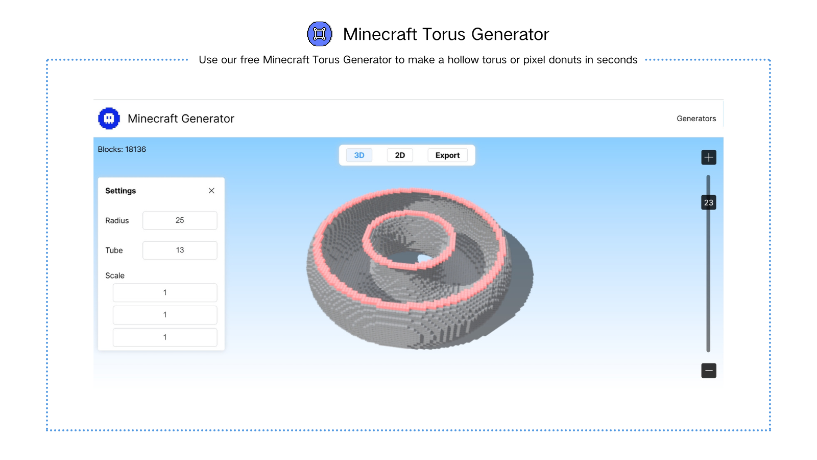This screenshot has width=817, height=460.
Task: Click the Radius label
Action: coord(117,221)
